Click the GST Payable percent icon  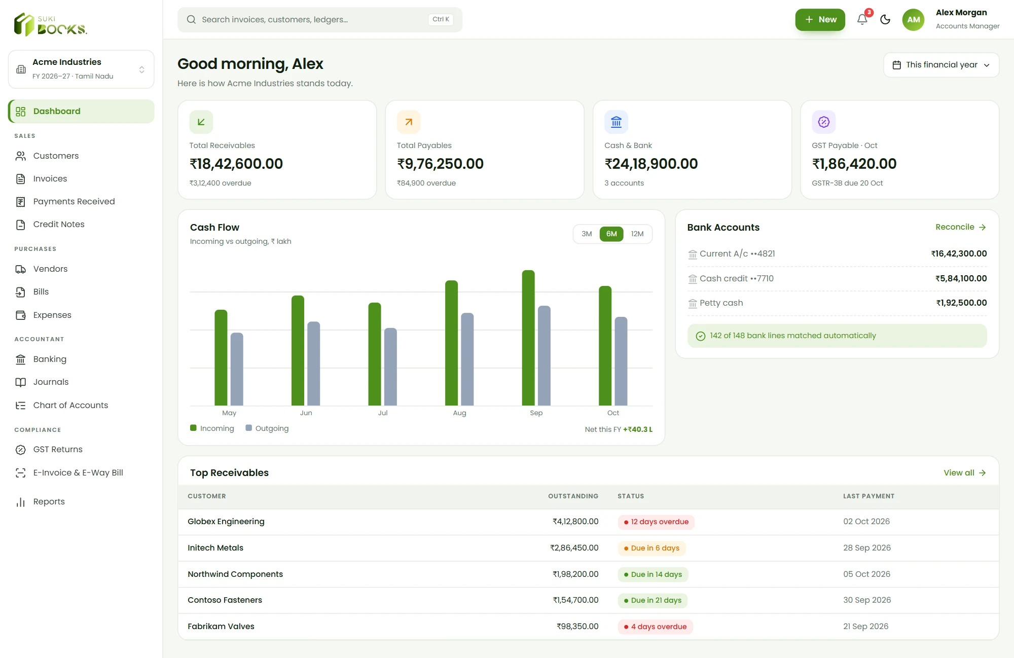point(824,122)
